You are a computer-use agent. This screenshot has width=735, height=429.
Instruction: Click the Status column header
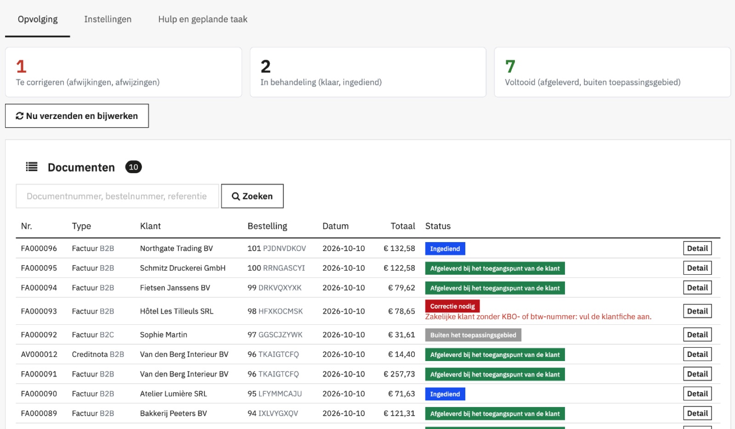pyautogui.click(x=438, y=226)
